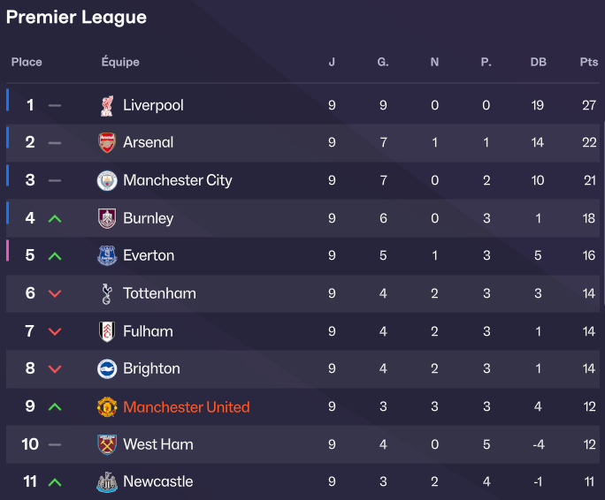
Task: Select the orange Manchester United team name
Action: click(x=186, y=407)
